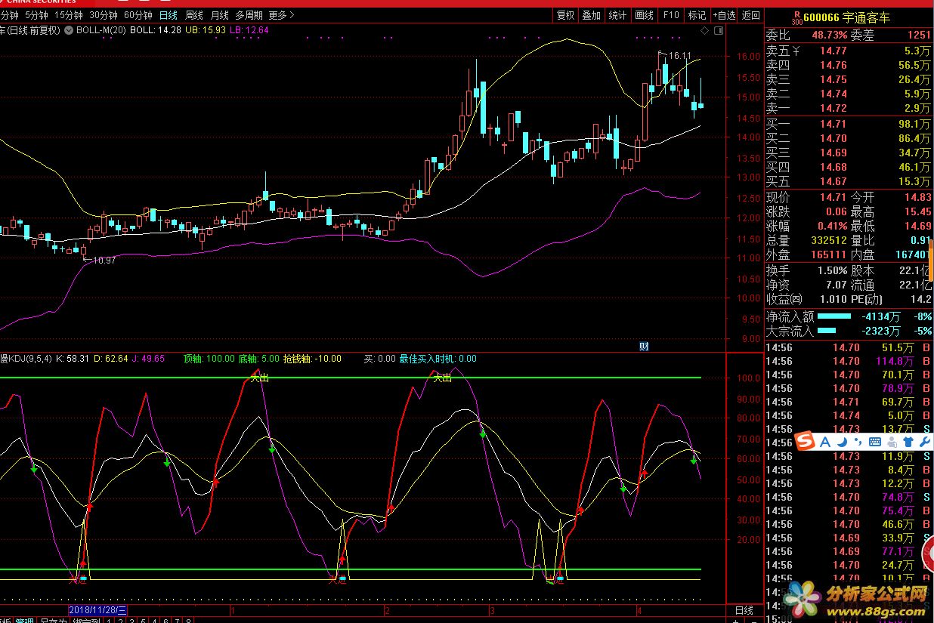Click the 顶轴: 100.00 indicator label

(x=209, y=359)
